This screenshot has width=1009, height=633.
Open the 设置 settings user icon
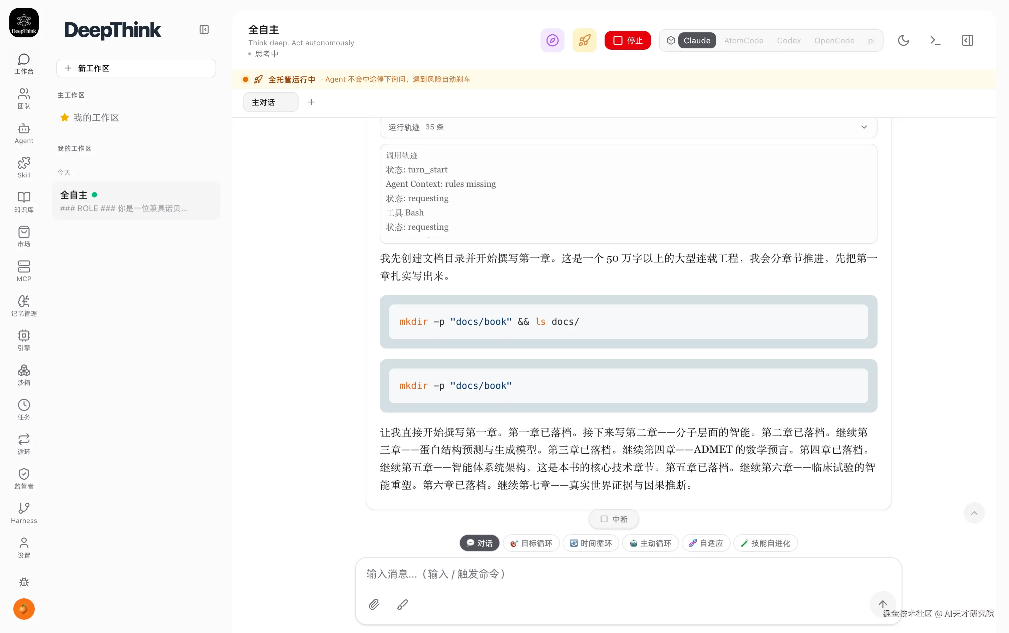pos(24,548)
